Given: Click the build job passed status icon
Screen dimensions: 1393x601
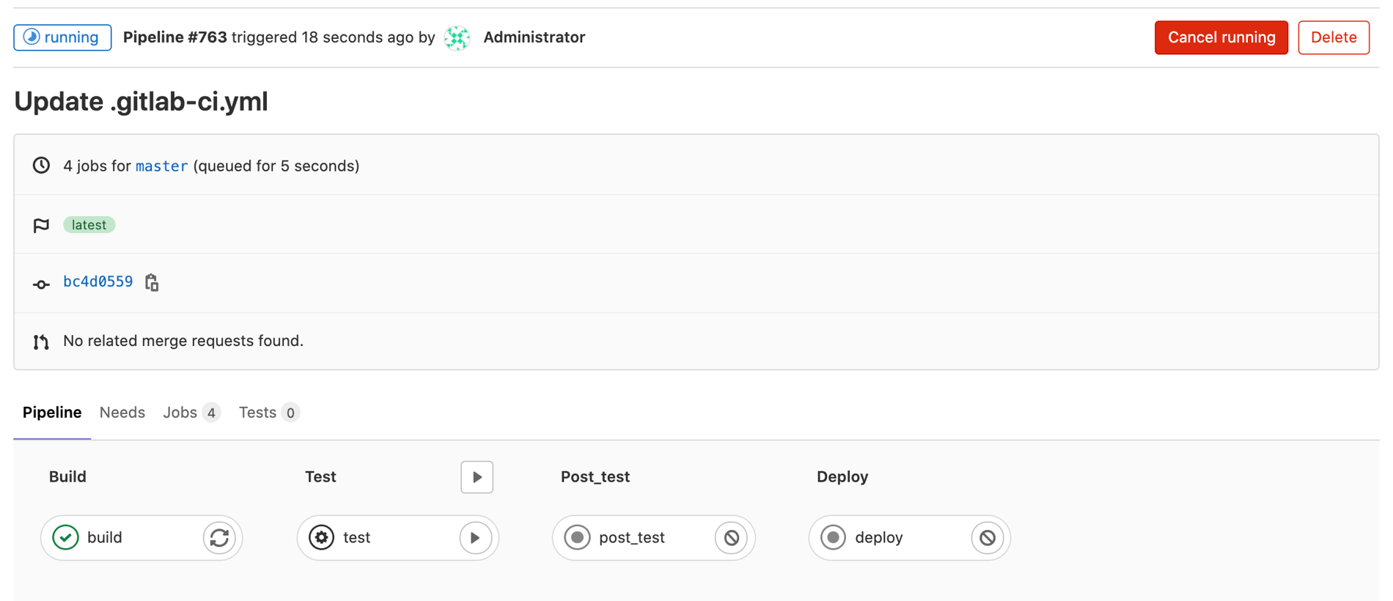Looking at the screenshot, I should pos(66,538).
